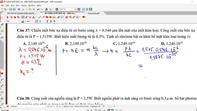
Task: Zoom in with the plus button
Action: tap(79, 9)
